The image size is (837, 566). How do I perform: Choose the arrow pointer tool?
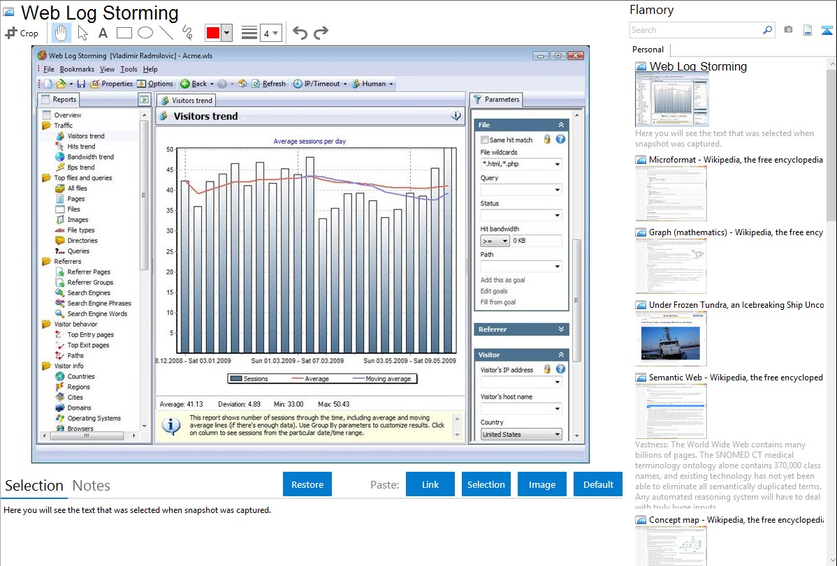pyautogui.click(x=82, y=33)
